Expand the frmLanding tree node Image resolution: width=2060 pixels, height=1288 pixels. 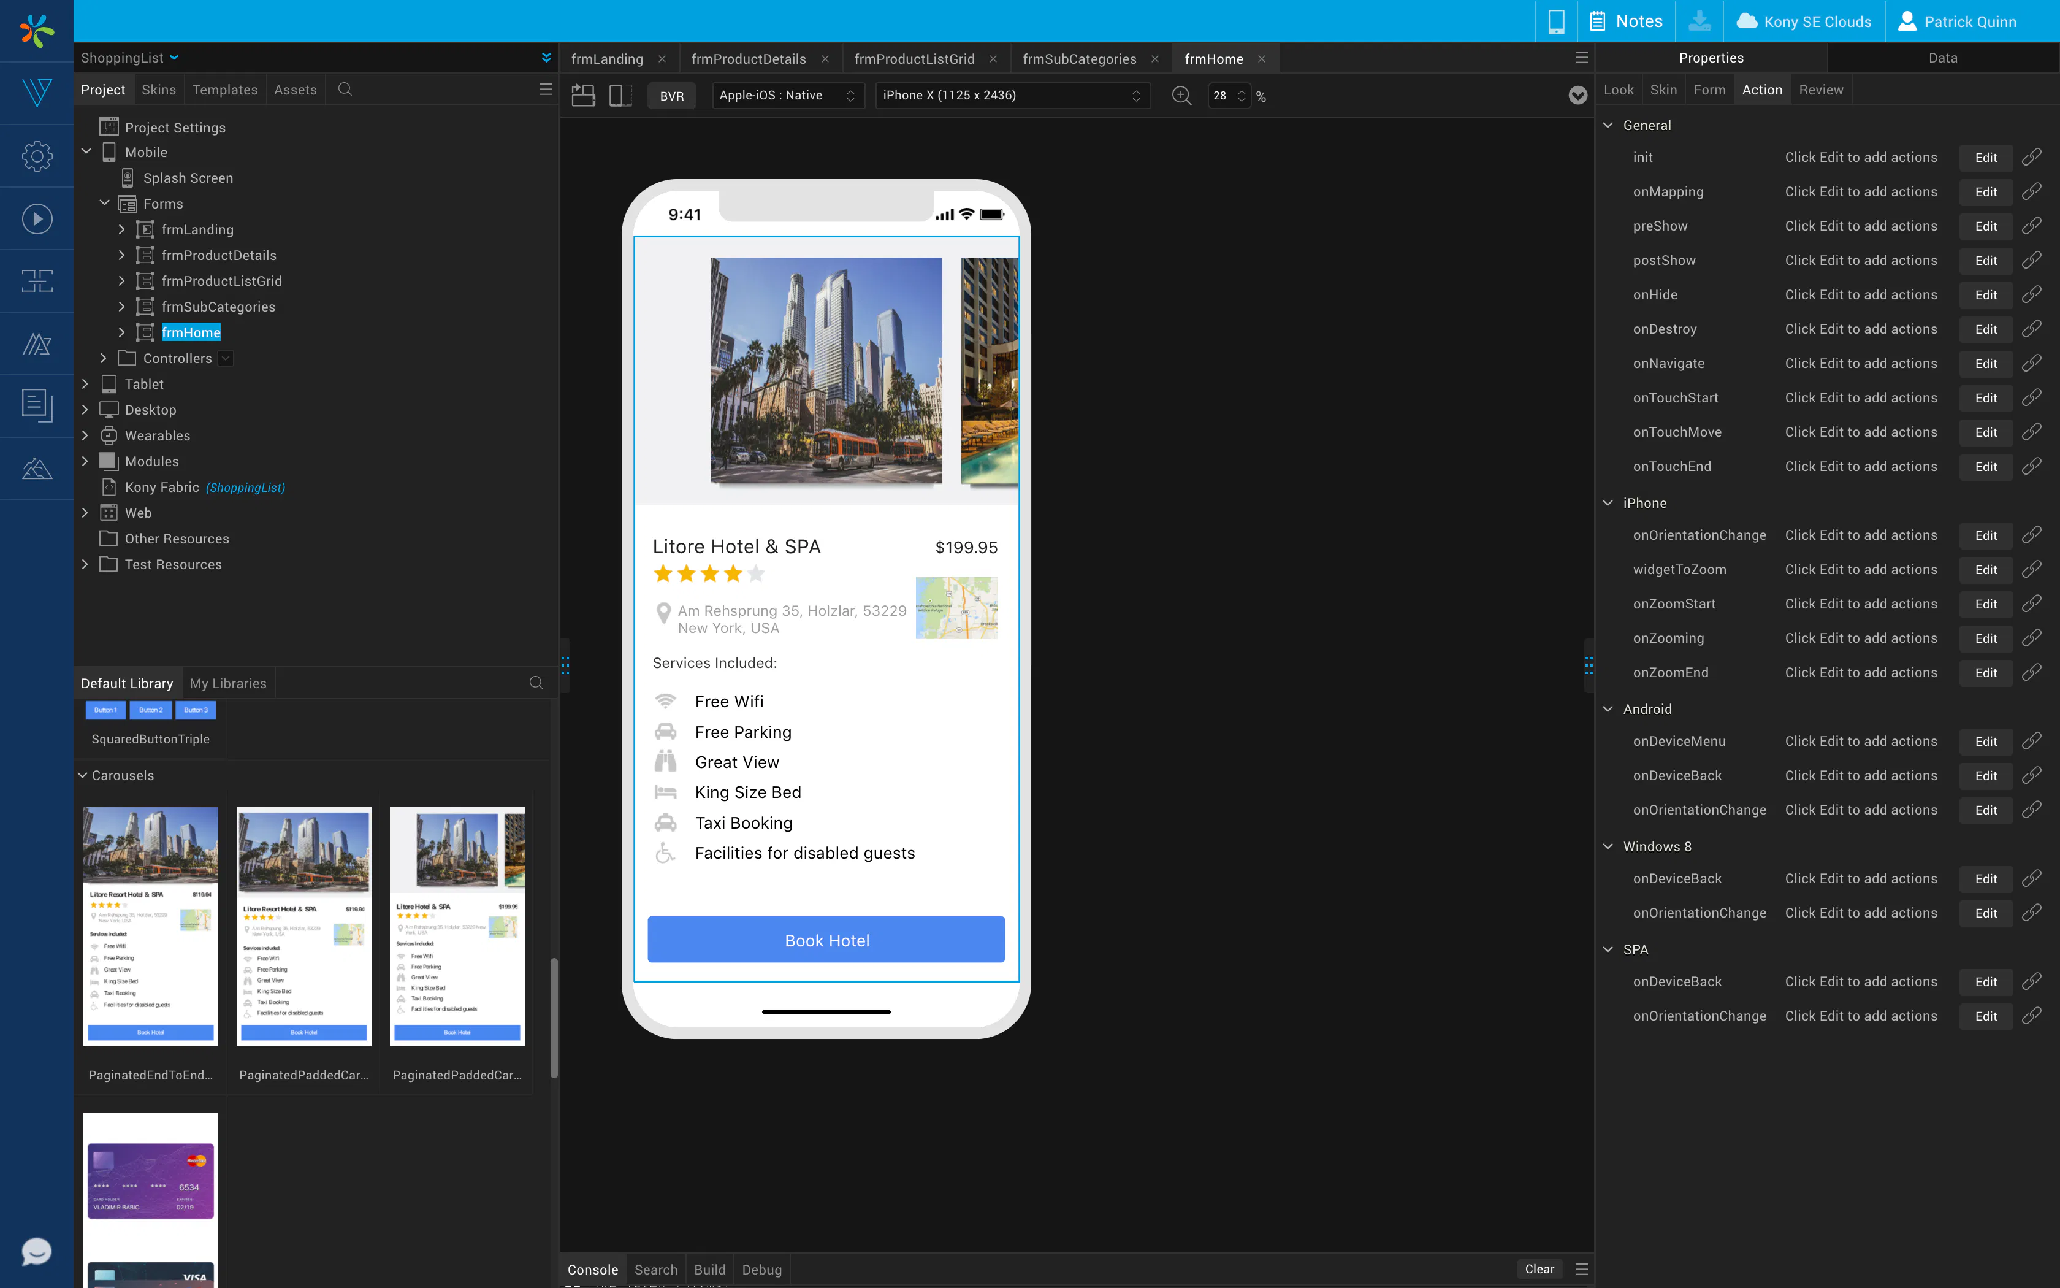point(122,229)
